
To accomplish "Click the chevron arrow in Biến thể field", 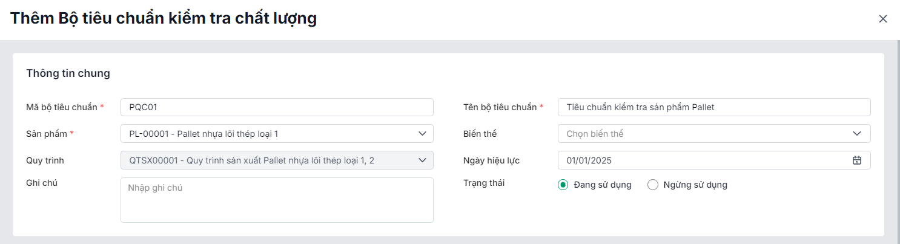I will point(857,134).
